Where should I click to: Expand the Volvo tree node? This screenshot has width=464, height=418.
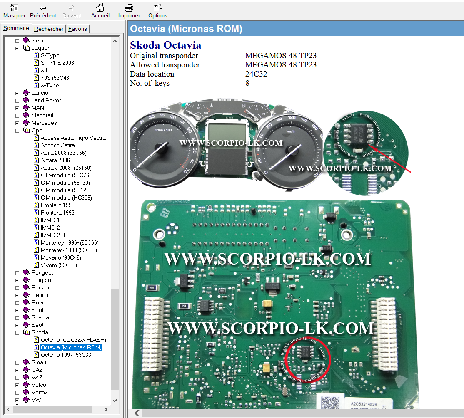[x=17, y=385]
